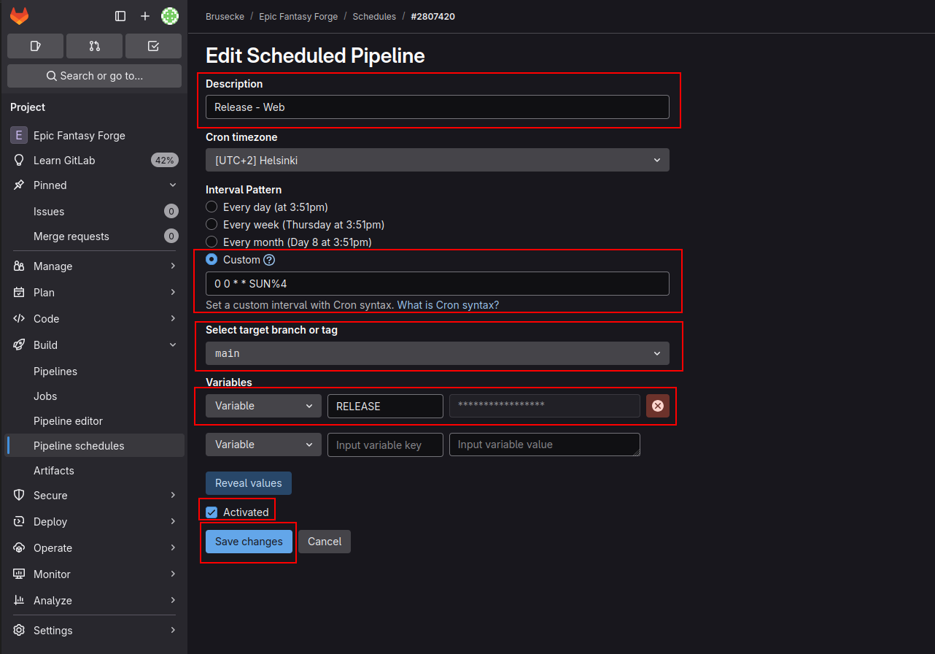Open Pipeline editor in sidebar
The width and height of the screenshot is (935, 654).
pyautogui.click(x=95, y=421)
